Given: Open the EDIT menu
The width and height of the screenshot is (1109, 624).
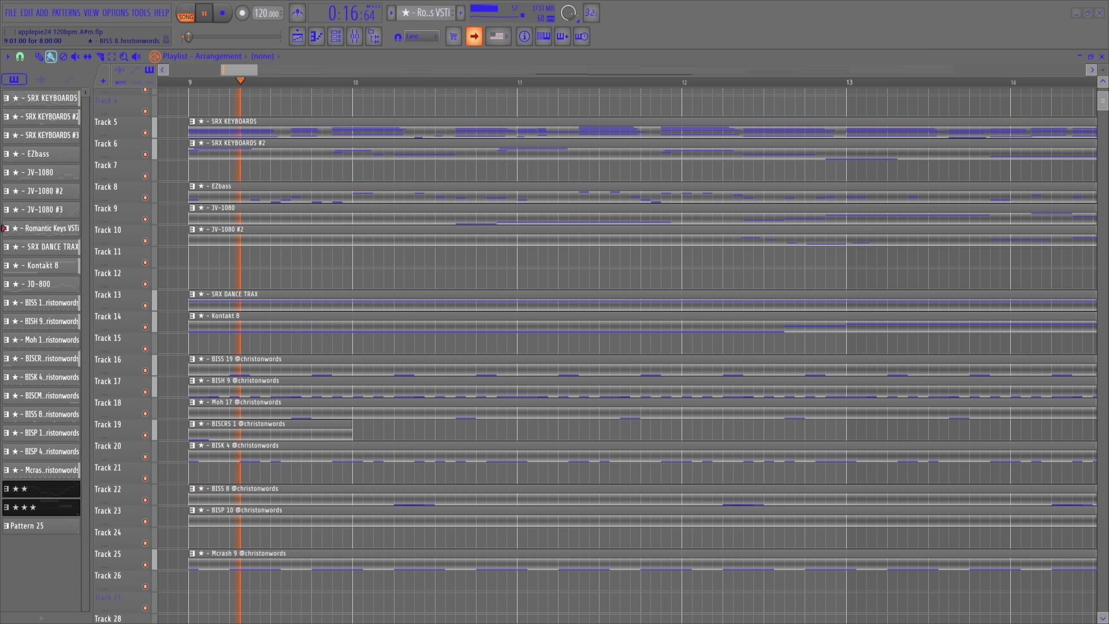Looking at the screenshot, I should 27,13.
